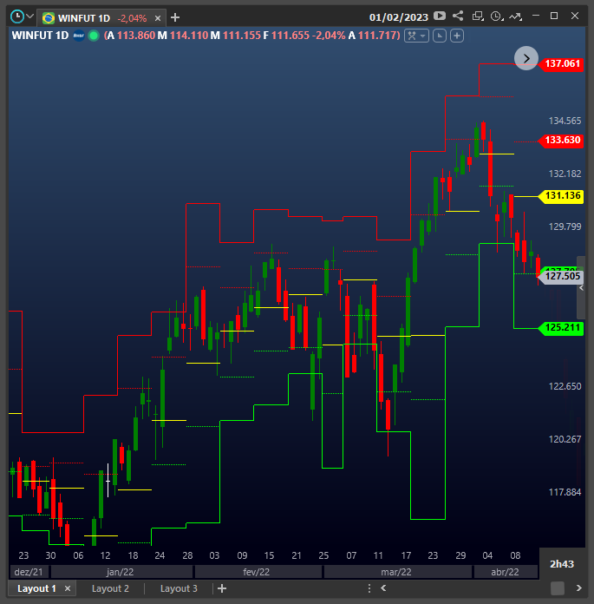Click the mar/22 month label on the timeline

396,572
